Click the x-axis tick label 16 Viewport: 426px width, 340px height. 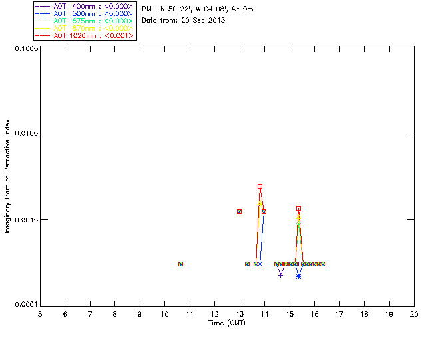pos(315,314)
